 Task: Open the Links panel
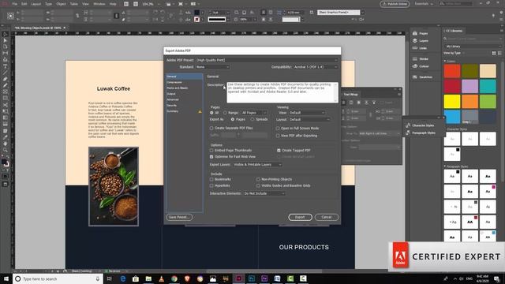tap(420, 48)
